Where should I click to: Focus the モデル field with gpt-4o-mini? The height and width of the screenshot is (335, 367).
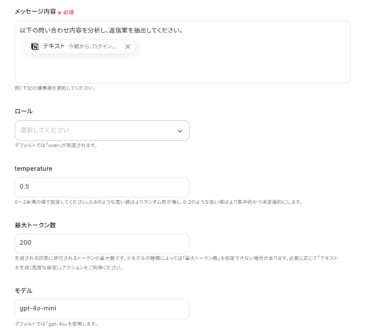pos(102,309)
